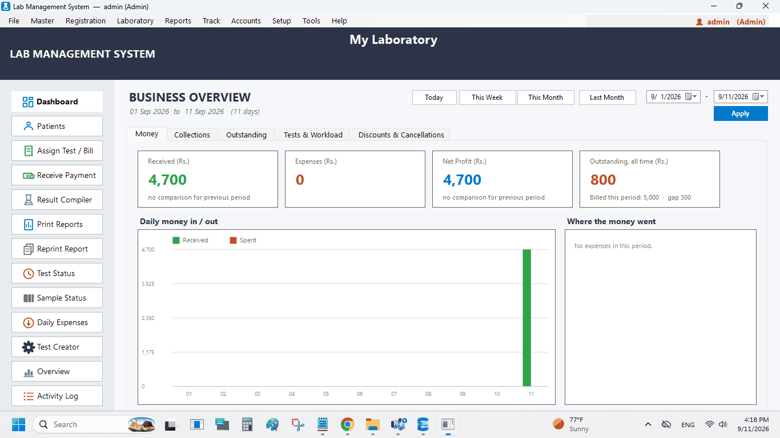Click the Sample Status barcode icon

28,298
